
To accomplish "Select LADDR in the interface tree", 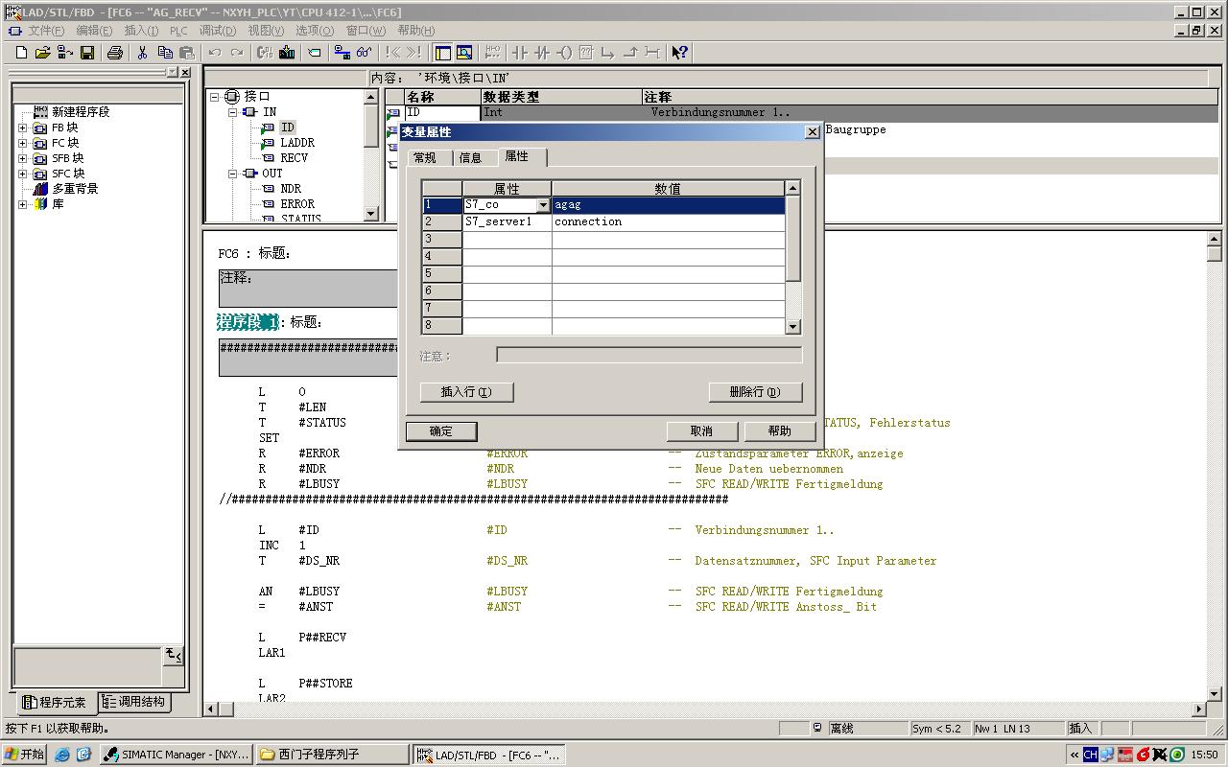I will tap(297, 143).
